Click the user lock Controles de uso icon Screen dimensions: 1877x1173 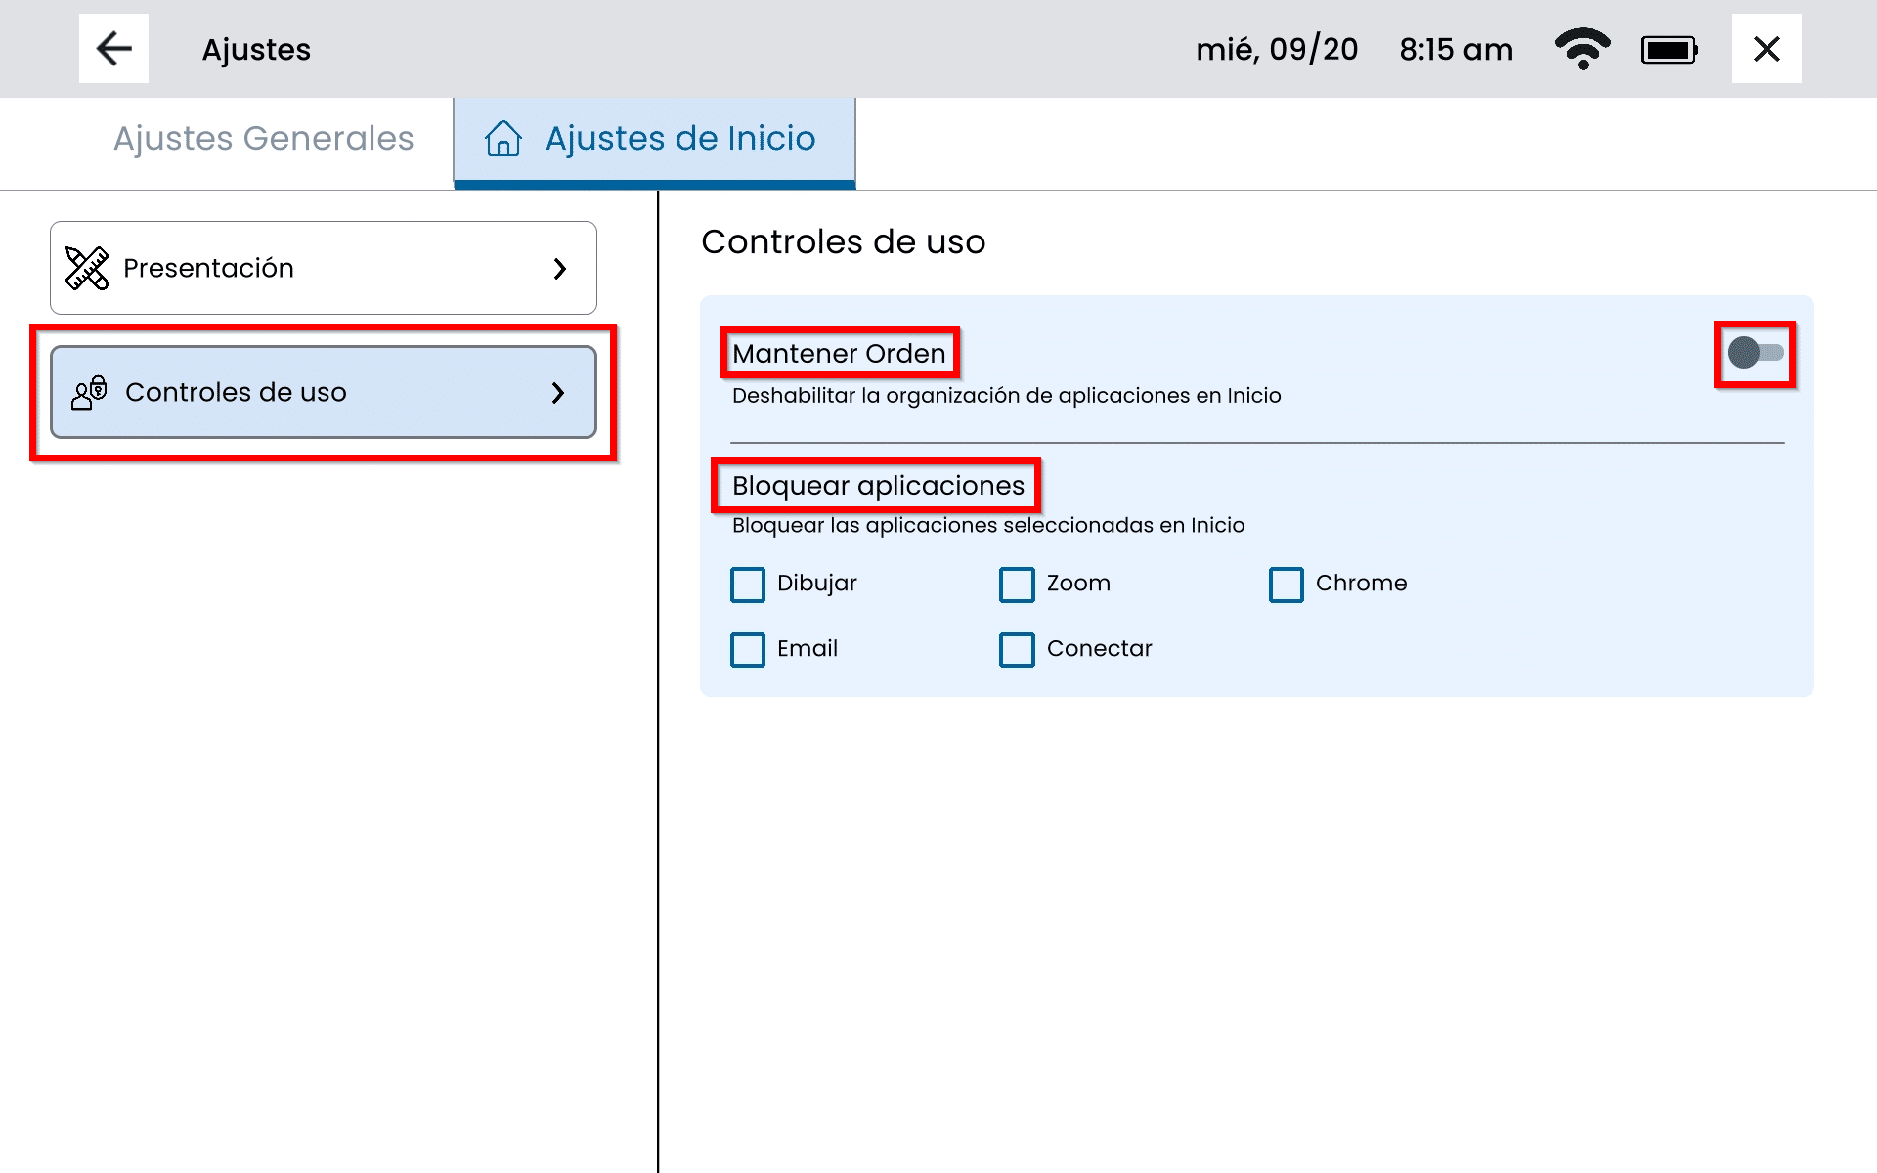click(89, 392)
